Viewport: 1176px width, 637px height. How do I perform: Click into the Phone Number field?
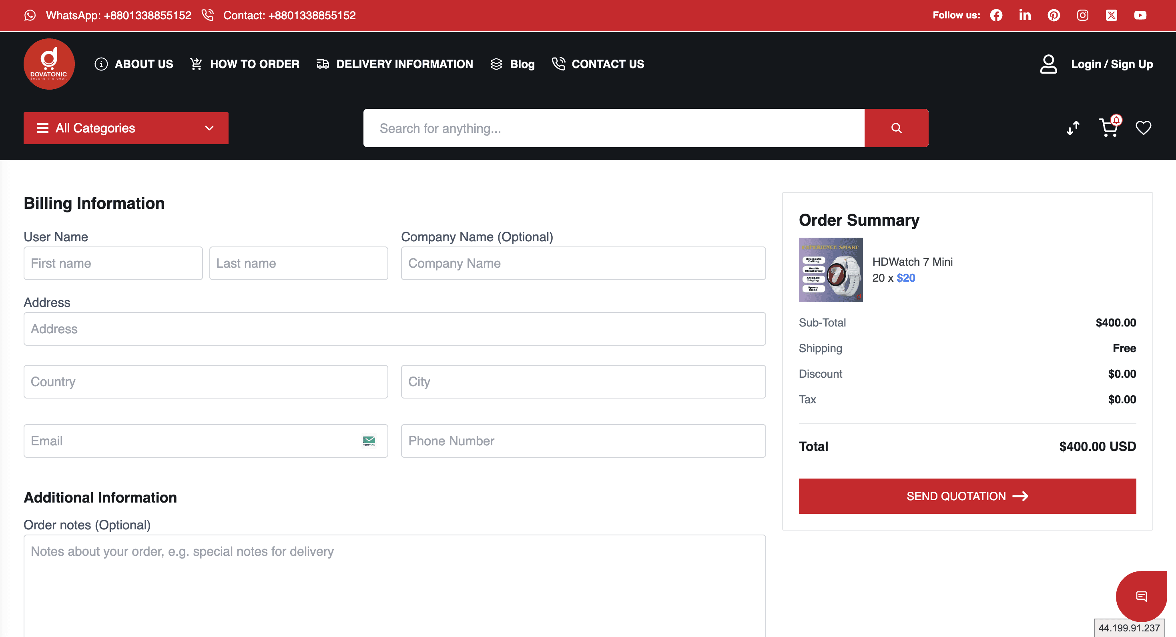click(x=583, y=441)
